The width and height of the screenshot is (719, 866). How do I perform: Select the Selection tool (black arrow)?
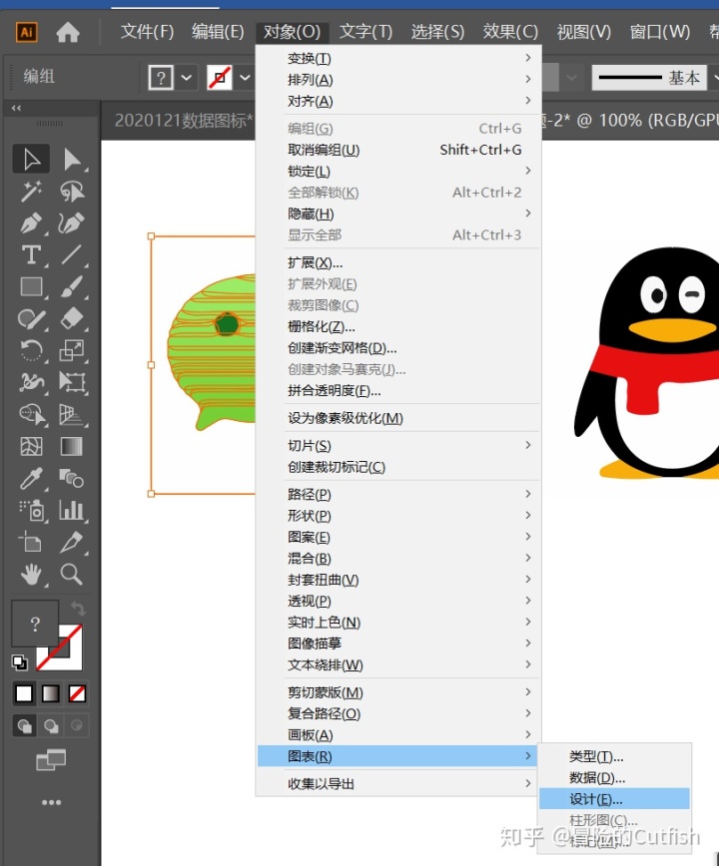[x=31, y=159]
